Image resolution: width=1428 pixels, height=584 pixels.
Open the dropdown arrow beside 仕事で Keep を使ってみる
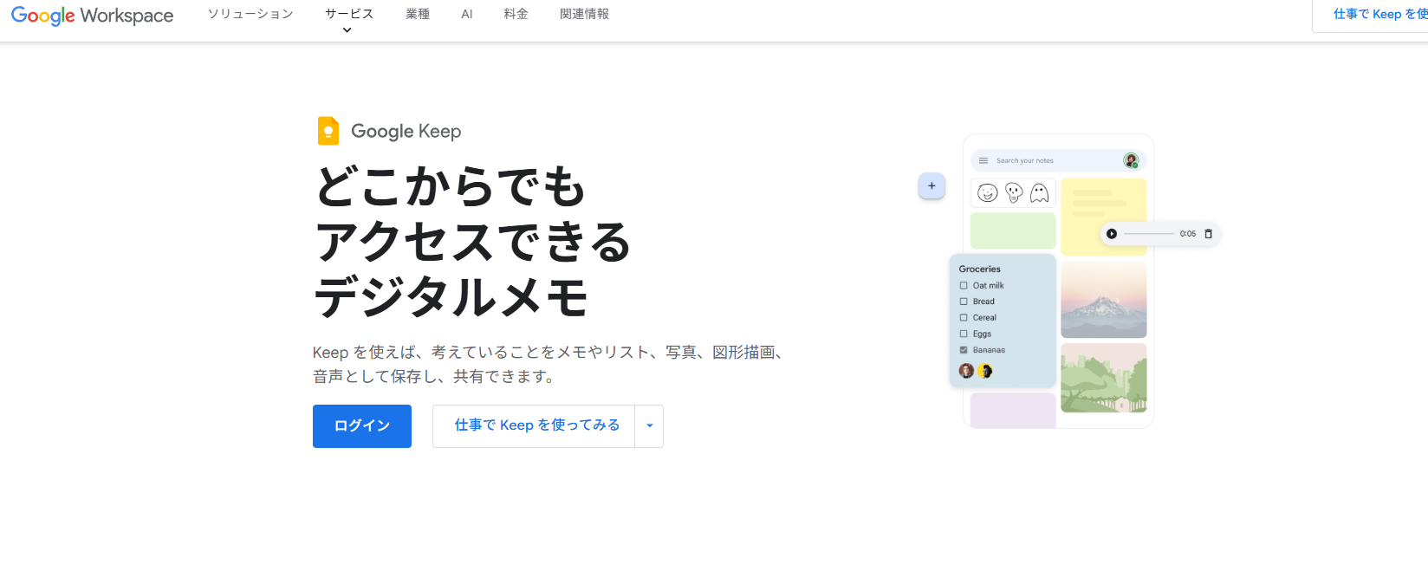pyautogui.click(x=649, y=426)
